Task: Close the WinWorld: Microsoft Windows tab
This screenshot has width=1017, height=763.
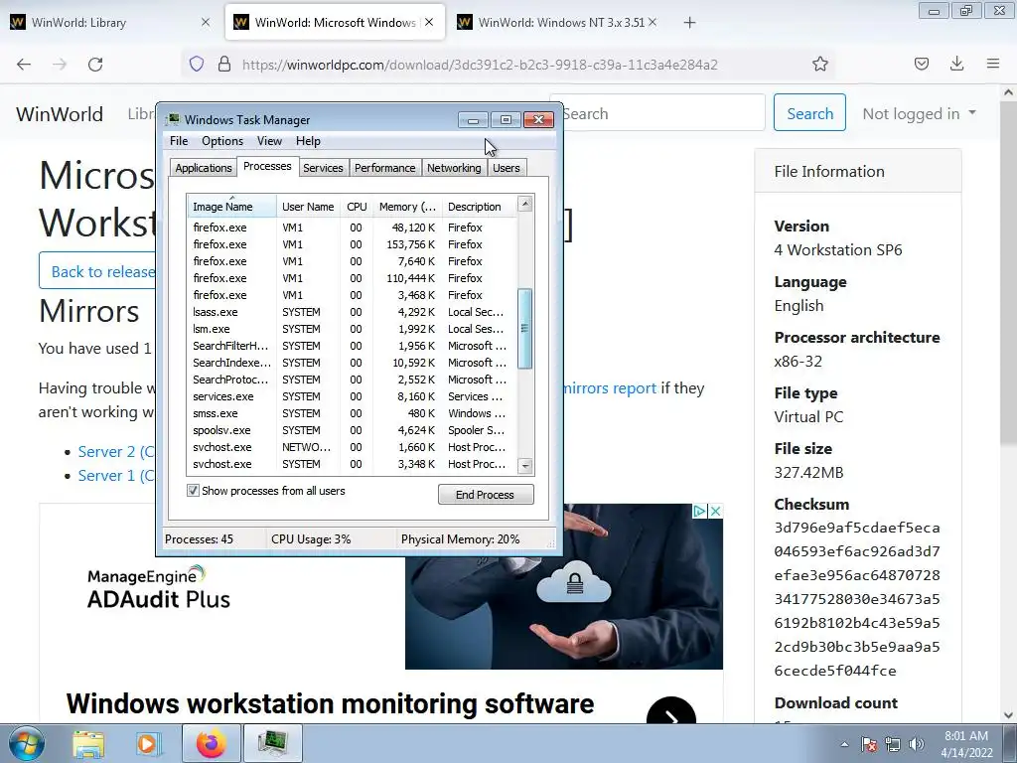Action: 429,22
